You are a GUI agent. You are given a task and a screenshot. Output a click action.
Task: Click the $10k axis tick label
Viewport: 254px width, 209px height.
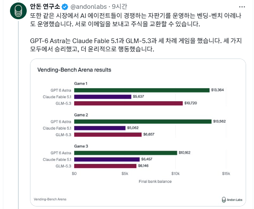(x=176, y=173)
